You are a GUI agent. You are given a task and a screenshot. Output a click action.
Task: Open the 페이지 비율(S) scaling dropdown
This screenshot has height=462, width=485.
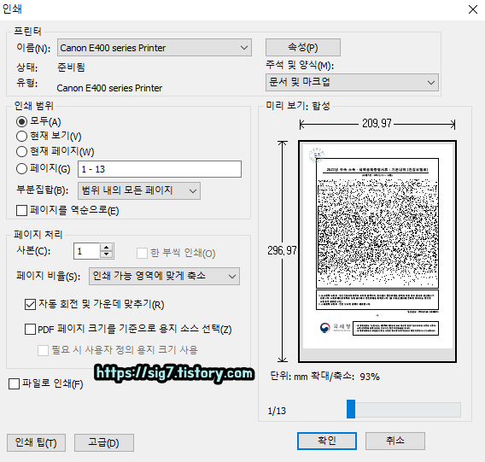click(x=164, y=276)
